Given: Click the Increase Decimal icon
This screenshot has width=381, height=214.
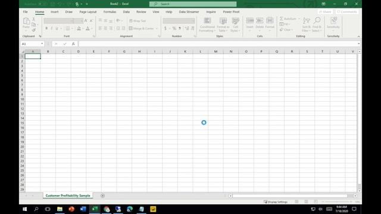Looking at the screenshot, I should [x=186, y=29].
